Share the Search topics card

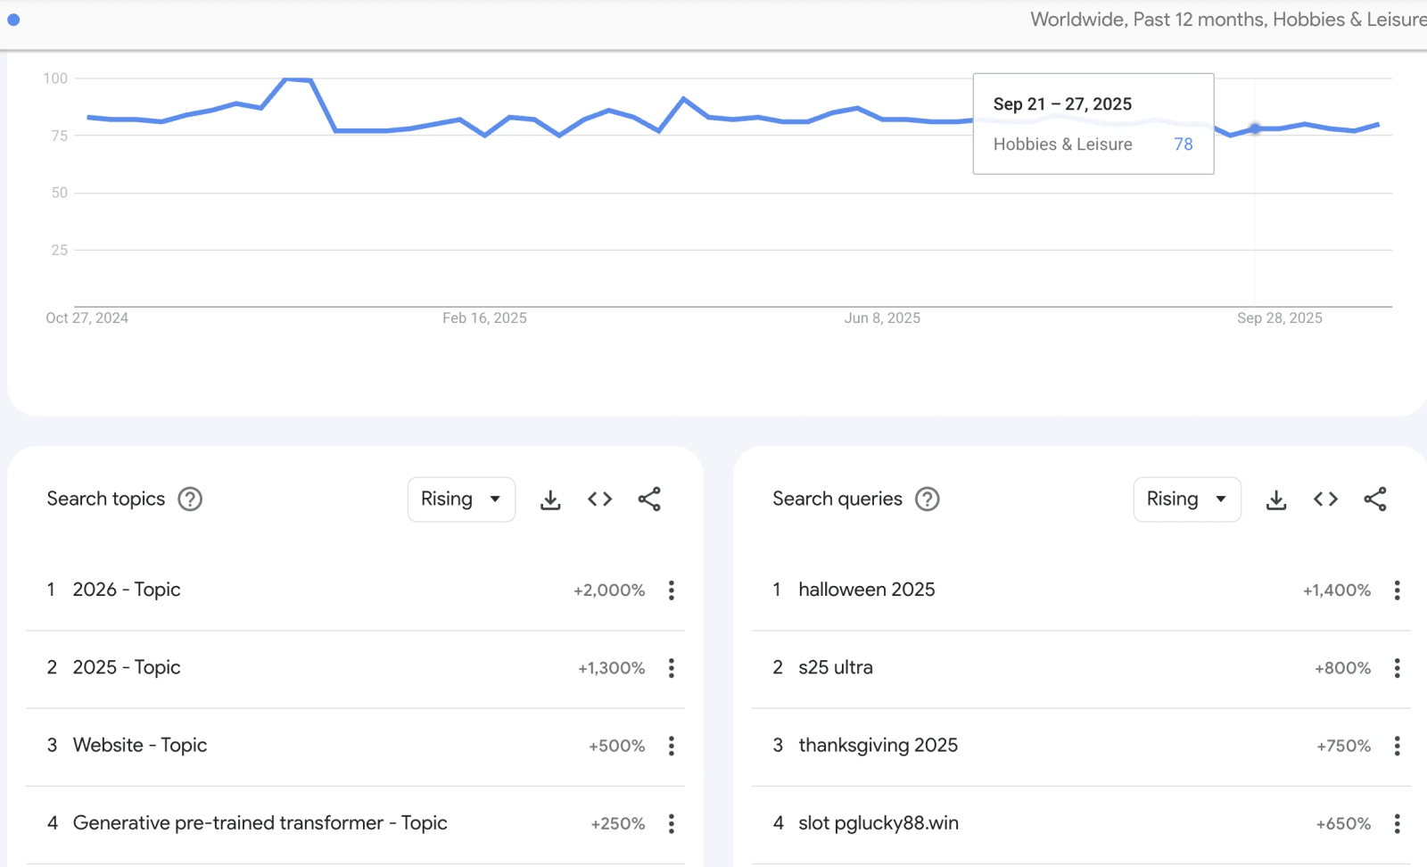pyautogui.click(x=649, y=500)
